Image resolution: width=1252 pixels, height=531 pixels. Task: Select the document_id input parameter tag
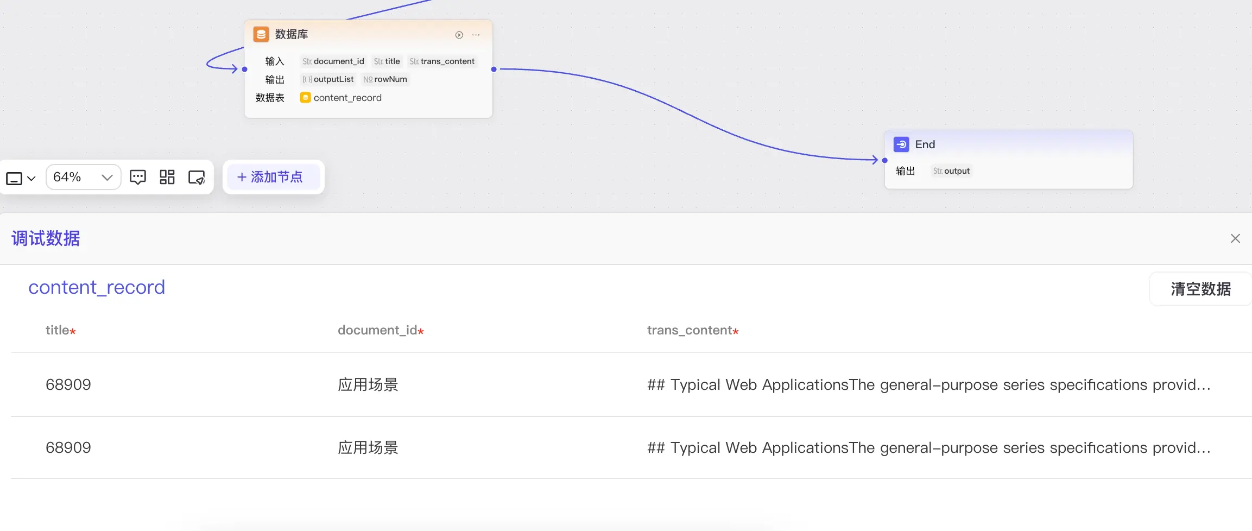pyautogui.click(x=333, y=61)
